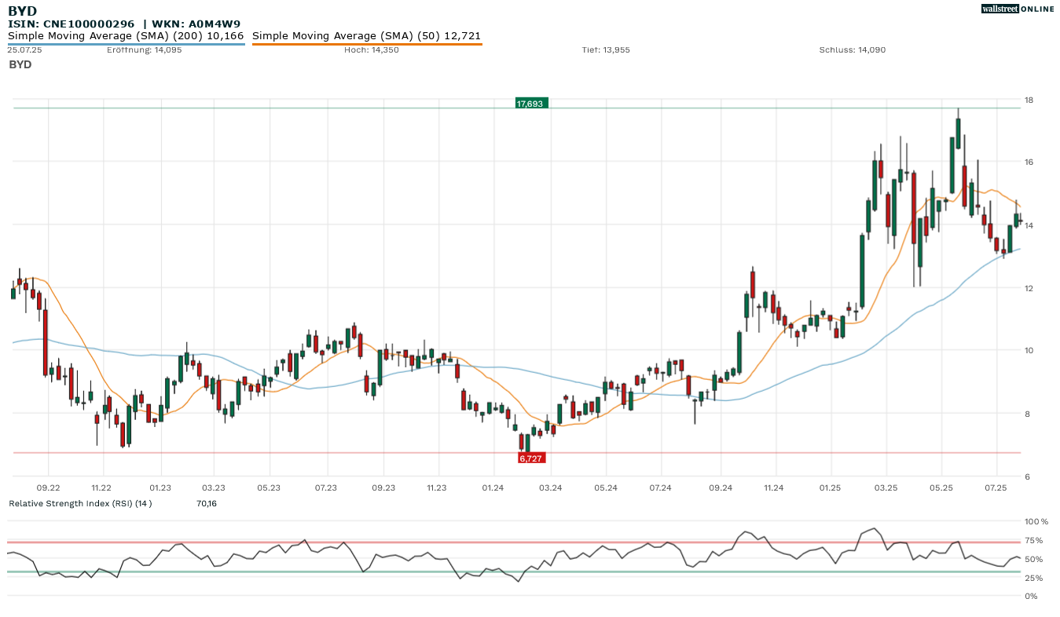Click the 09.22 x-axis date label
This screenshot has height=617, width=1060.
pos(48,487)
